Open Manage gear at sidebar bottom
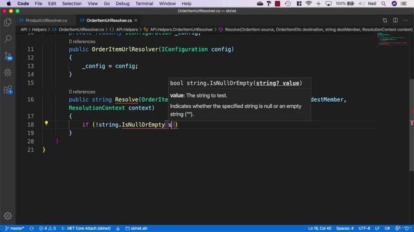The image size is (414, 232). [8, 216]
